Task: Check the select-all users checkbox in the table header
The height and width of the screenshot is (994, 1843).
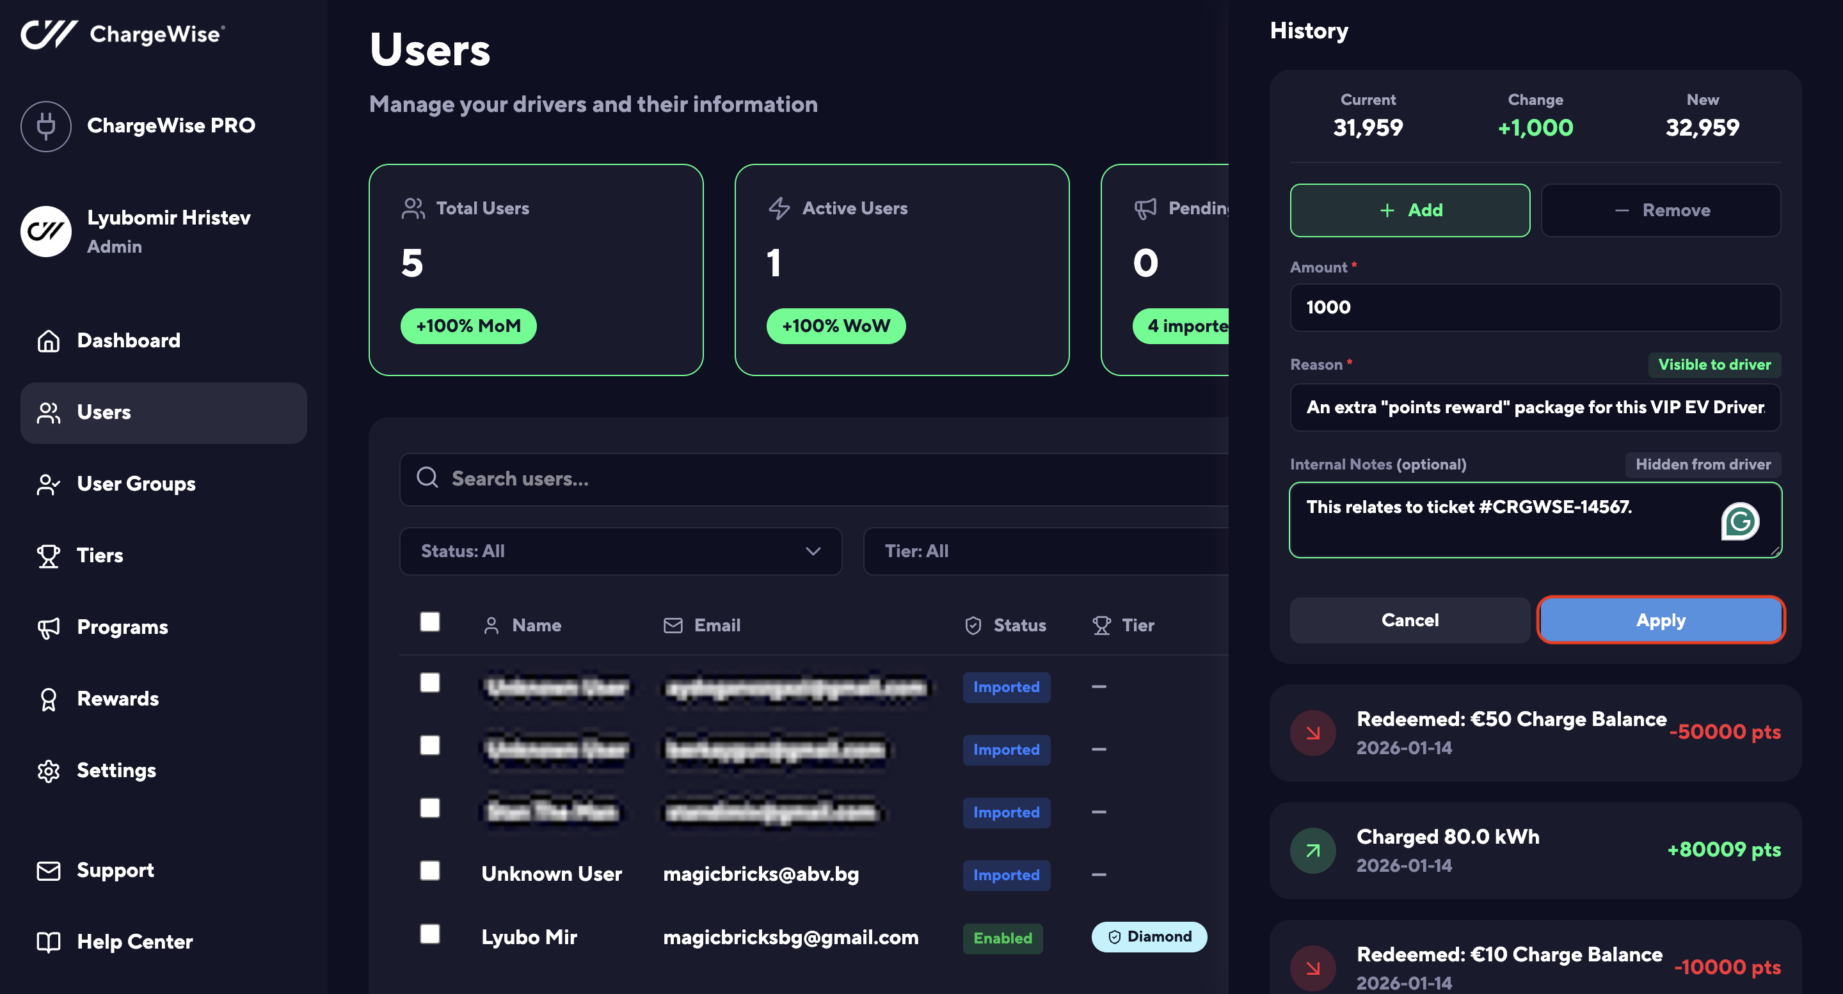Action: click(x=429, y=622)
